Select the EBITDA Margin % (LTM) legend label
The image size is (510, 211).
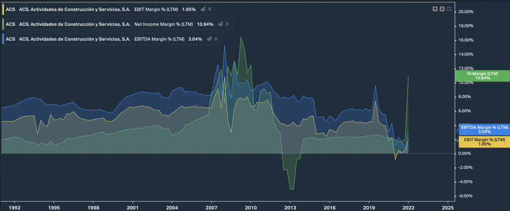pyautogui.click(x=160, y=39)
